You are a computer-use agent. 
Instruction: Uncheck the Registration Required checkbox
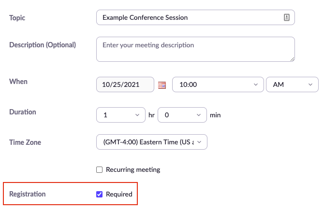pyautogui.click(x=99, y=194)
